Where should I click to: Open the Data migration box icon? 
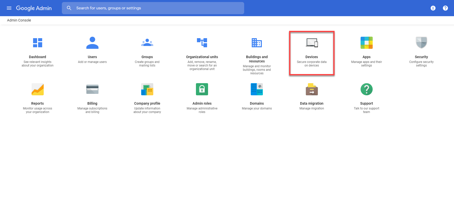[312, 89]
